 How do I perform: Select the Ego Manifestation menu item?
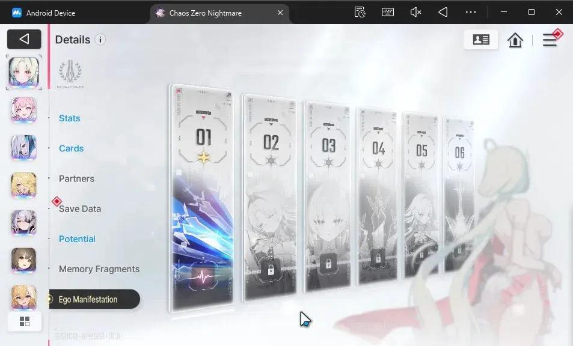pyautogui.click(x=94, y=299)
